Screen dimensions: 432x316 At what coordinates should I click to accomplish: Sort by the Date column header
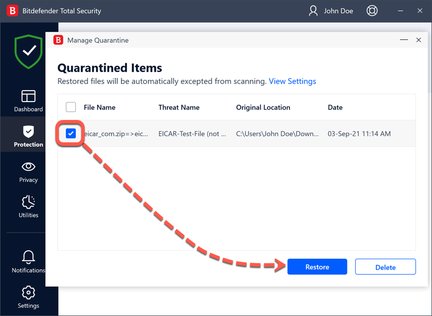click(x=335, y=107)
